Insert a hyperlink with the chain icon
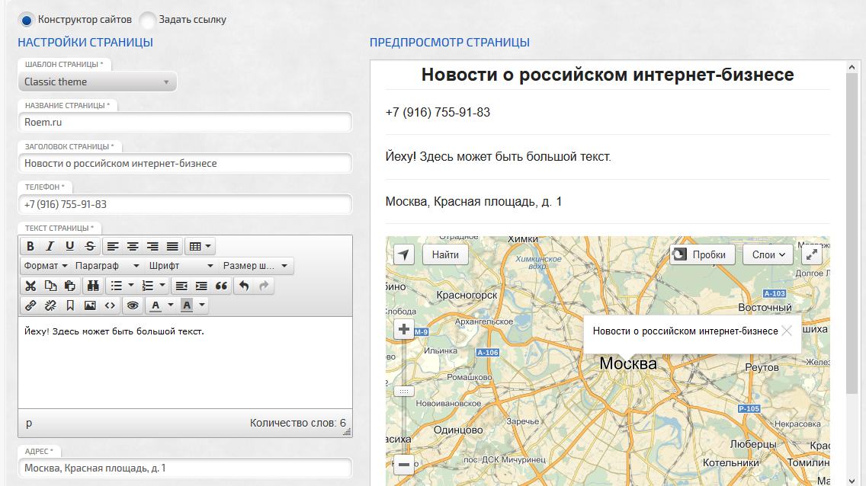 (x=30, y=305)
